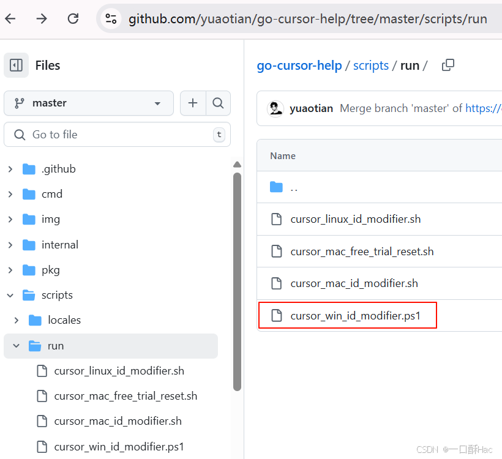Open cursor_win_id_modifier.ps1 in the sidebar tree
The image size is (502, 459).
coord(119,447)
